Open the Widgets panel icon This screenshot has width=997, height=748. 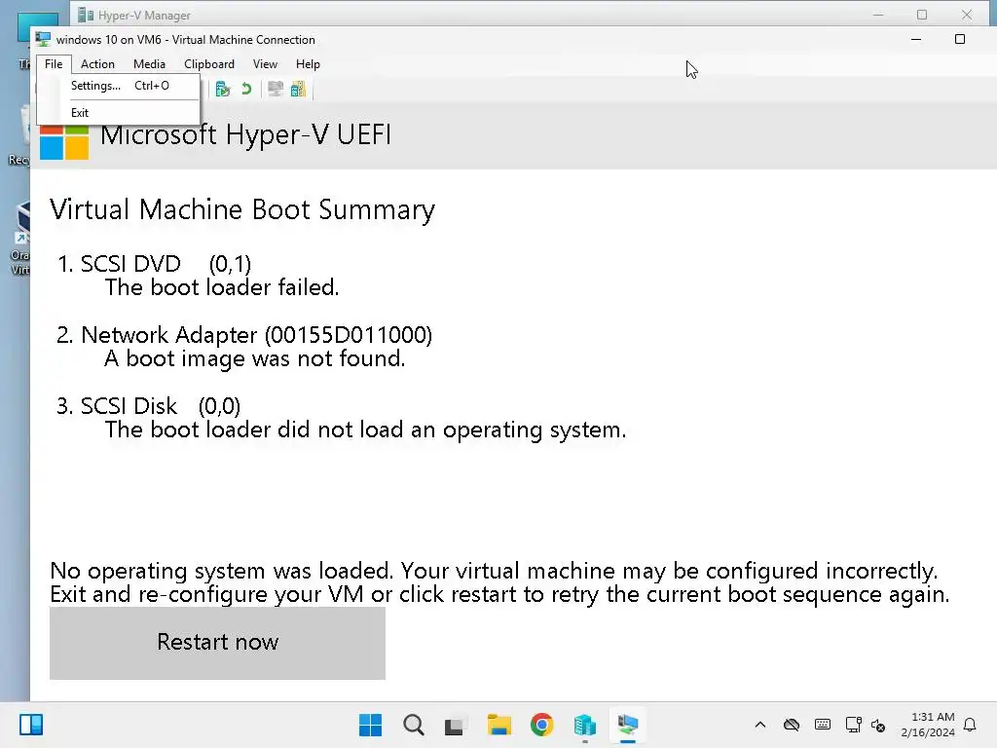tap(31, 725)
